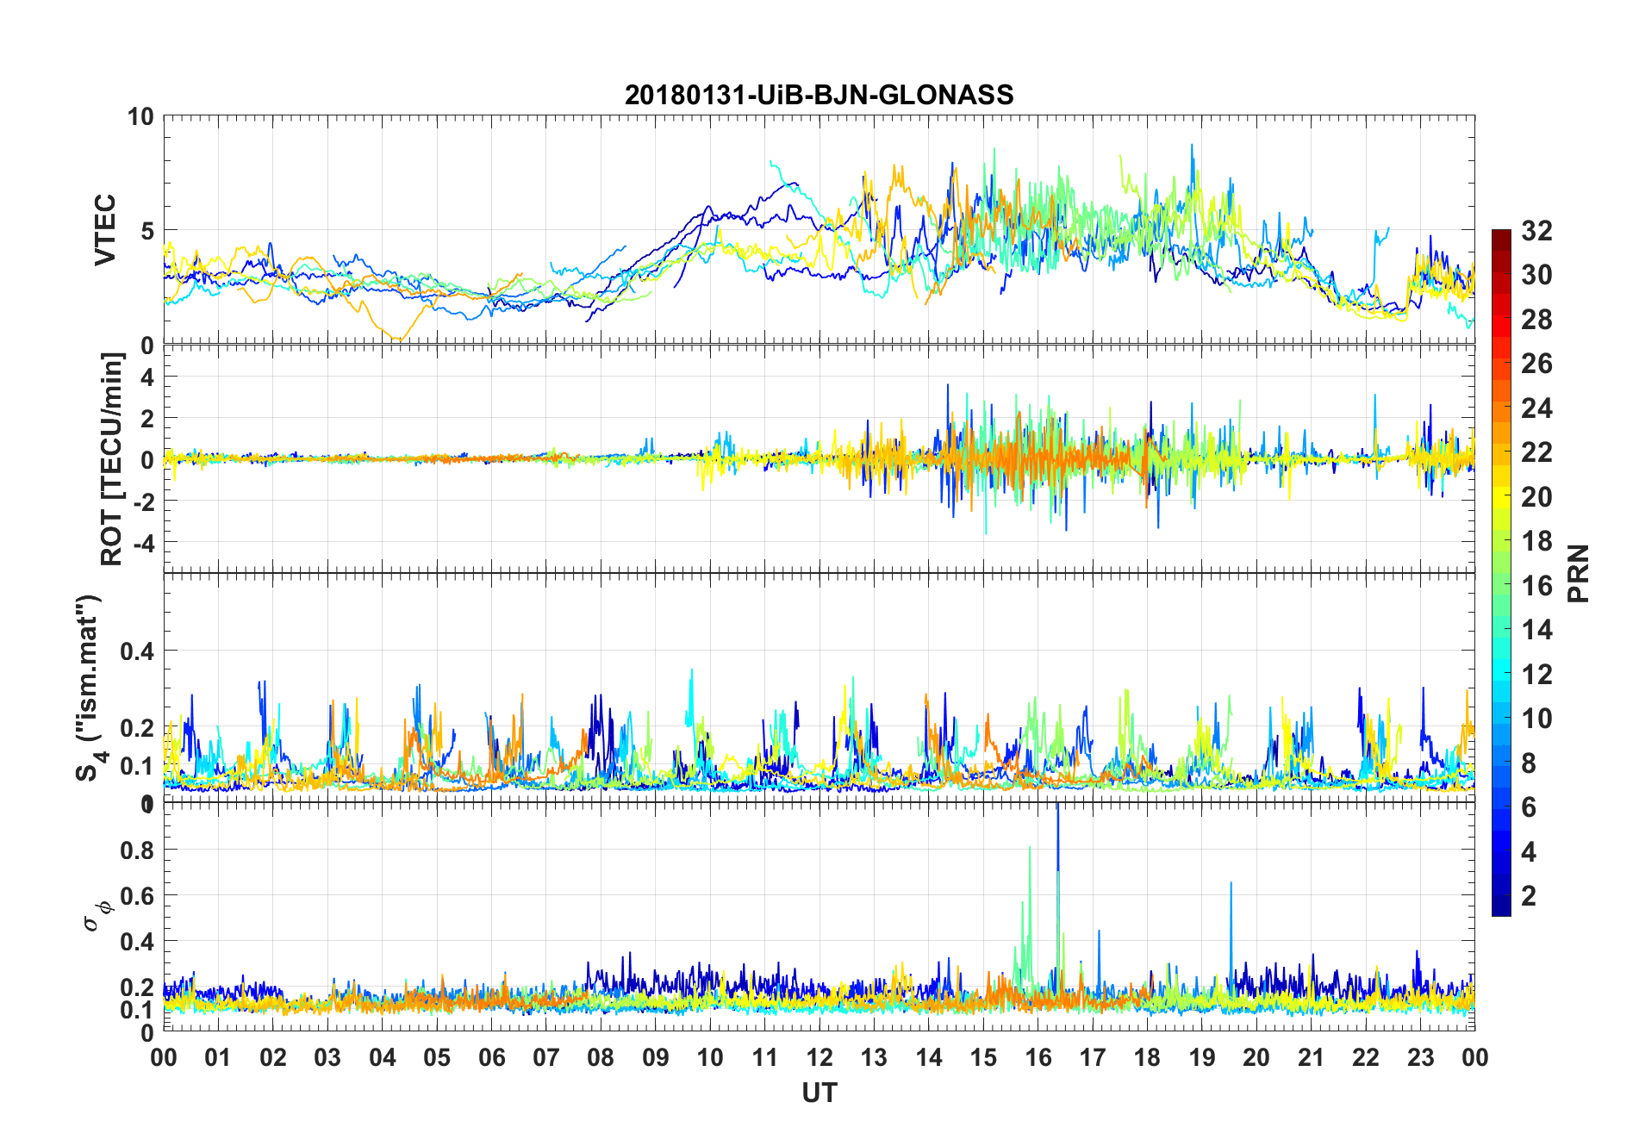Click colorbar tick label 30
This screenshot has height=1146, width=1639.
(1536, 275)
